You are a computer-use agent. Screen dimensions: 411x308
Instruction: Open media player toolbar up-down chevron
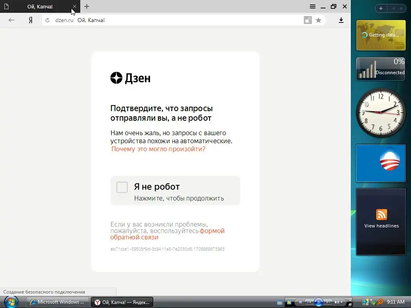click(350, 300)
